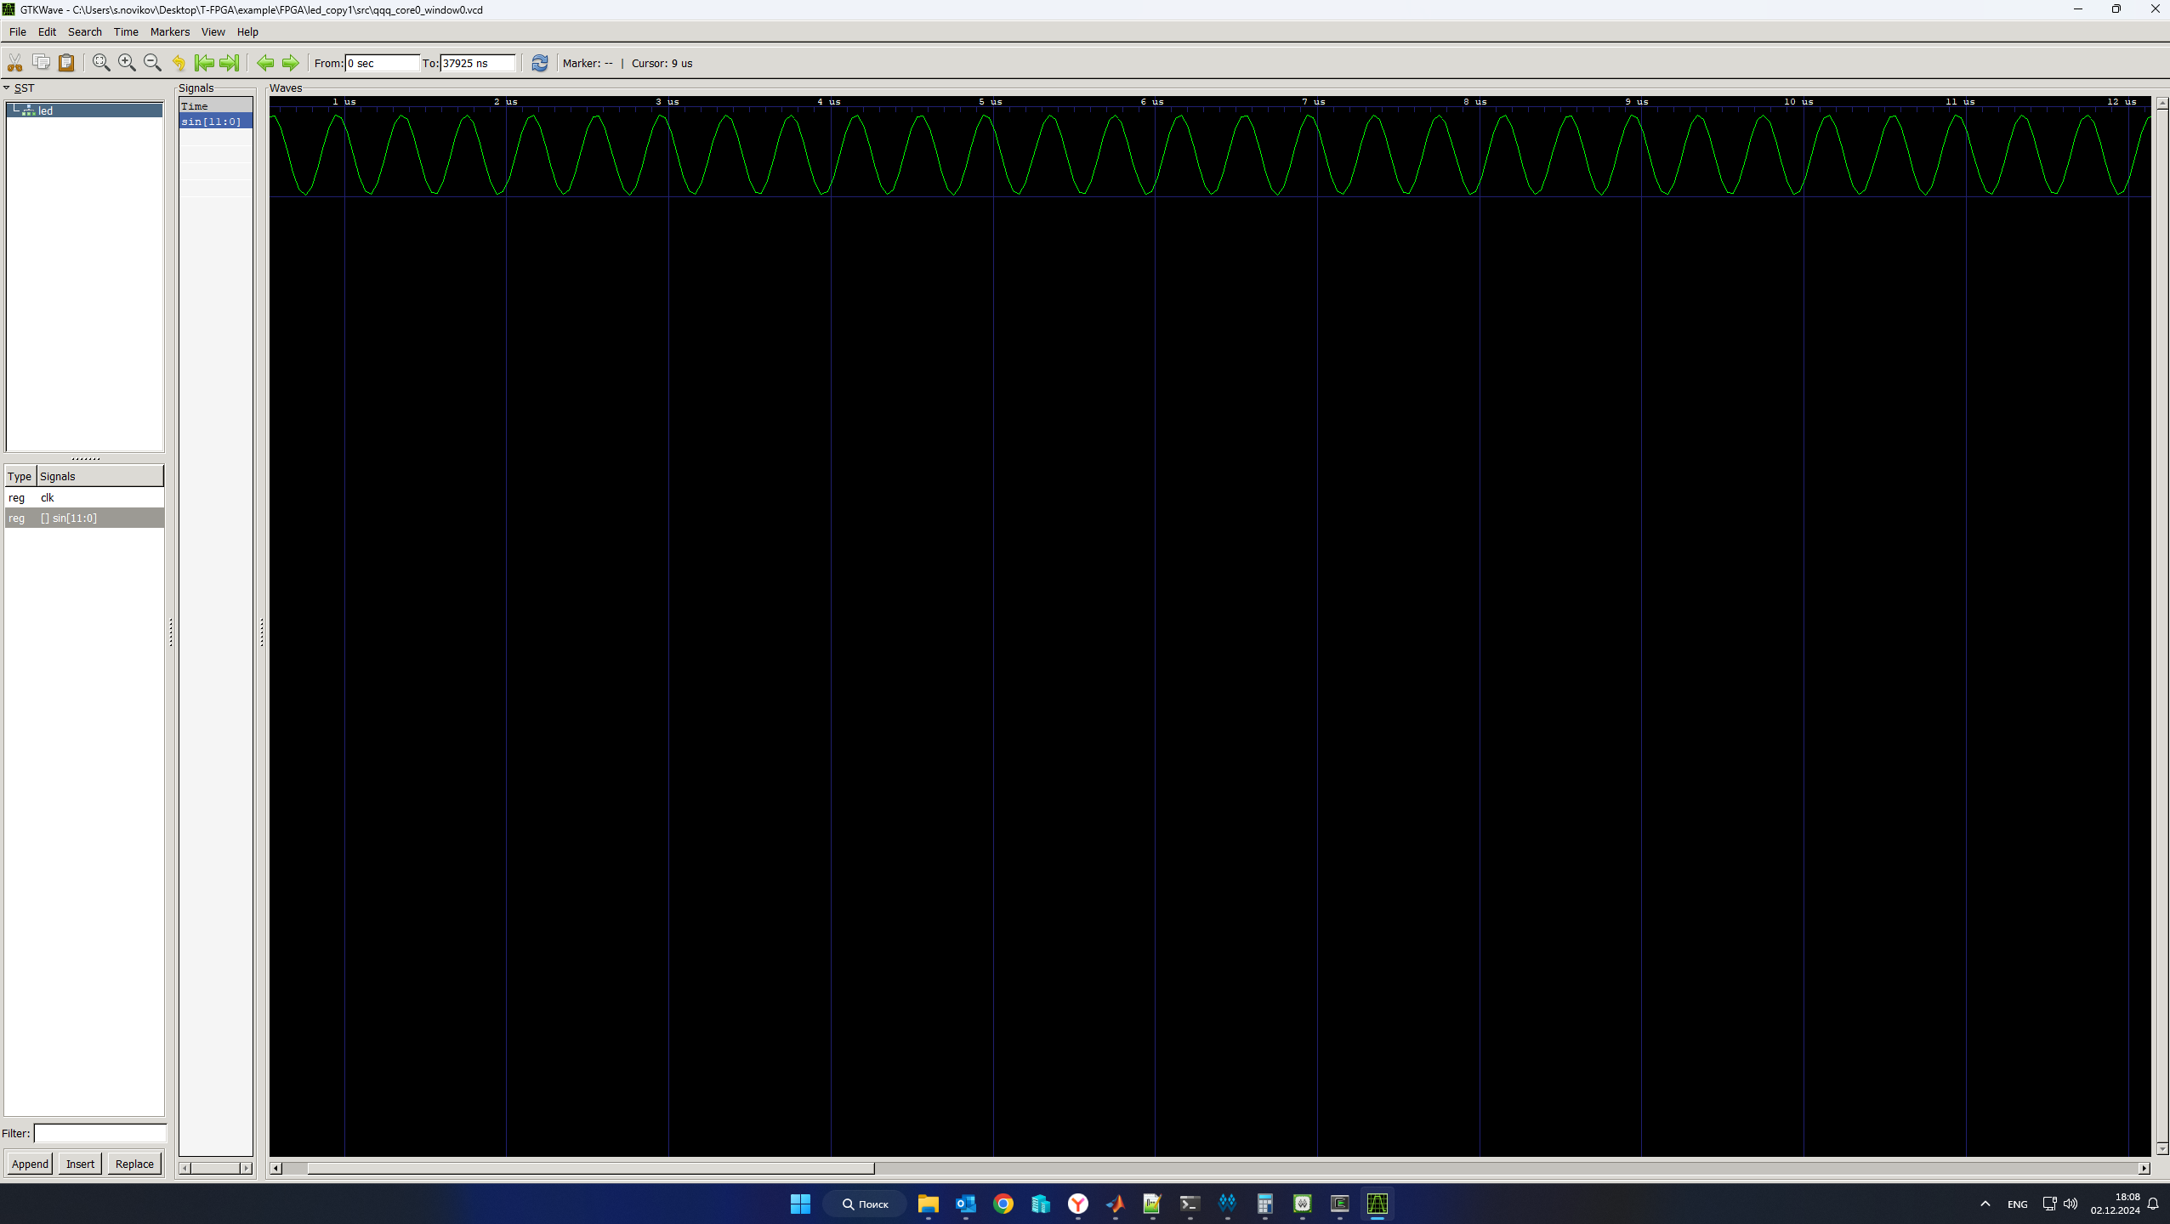
Task: Click the Append button
Action: pyautogui.click(x=30, y=1164)
